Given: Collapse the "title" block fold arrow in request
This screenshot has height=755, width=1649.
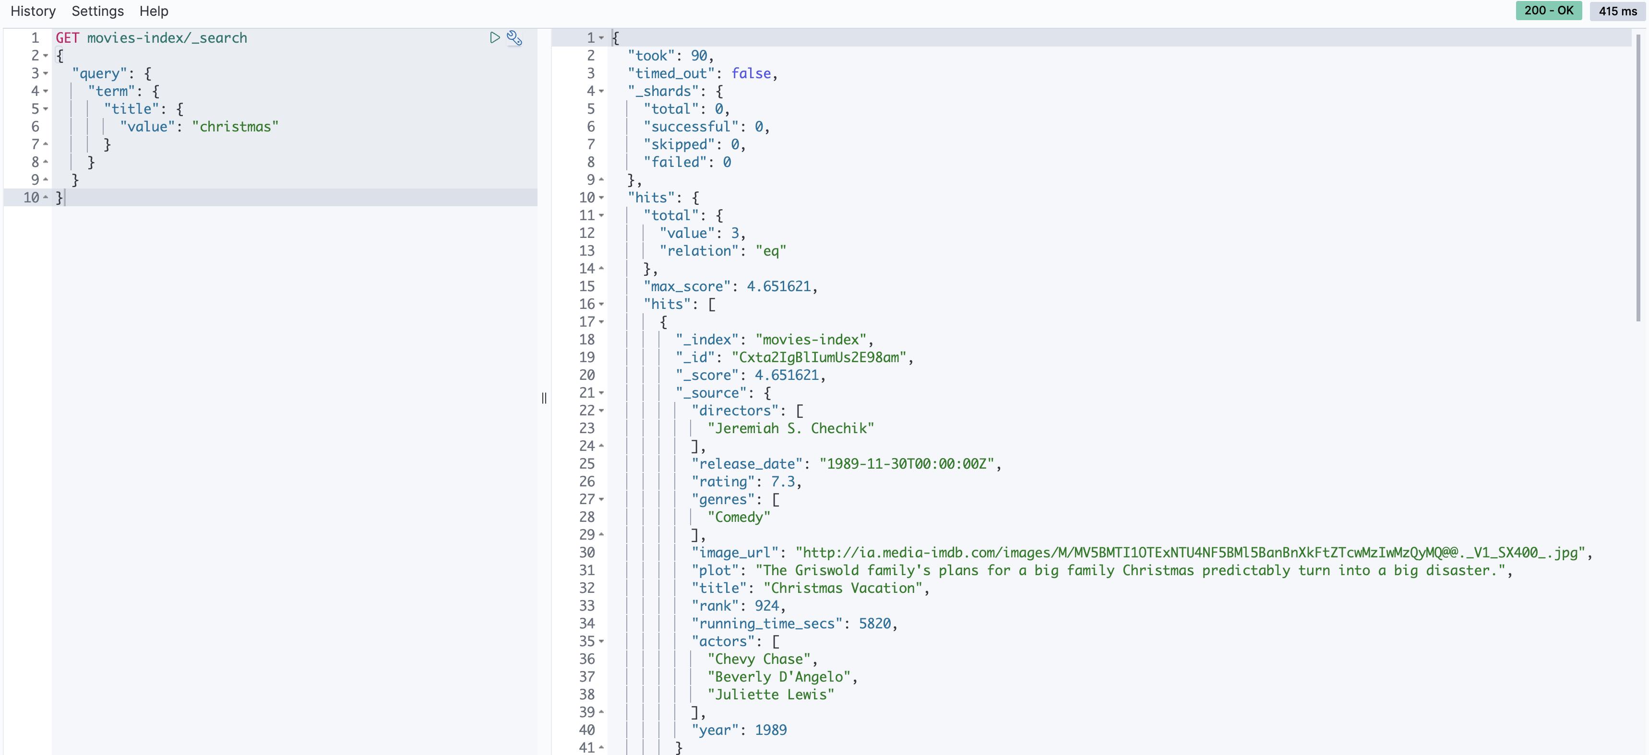Looking at the screenshot, I should (46, 109).
